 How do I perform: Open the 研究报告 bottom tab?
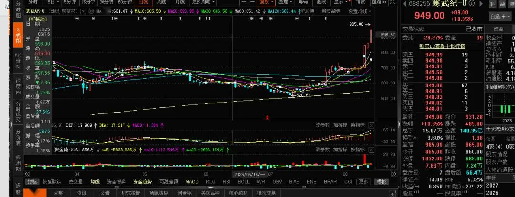(x=131, y=193)
